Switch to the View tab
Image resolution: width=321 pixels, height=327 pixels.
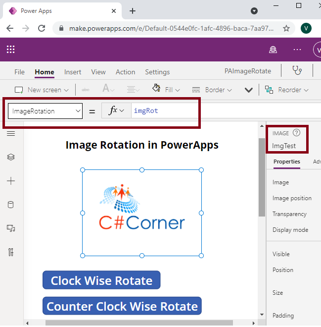pos(98,72)
